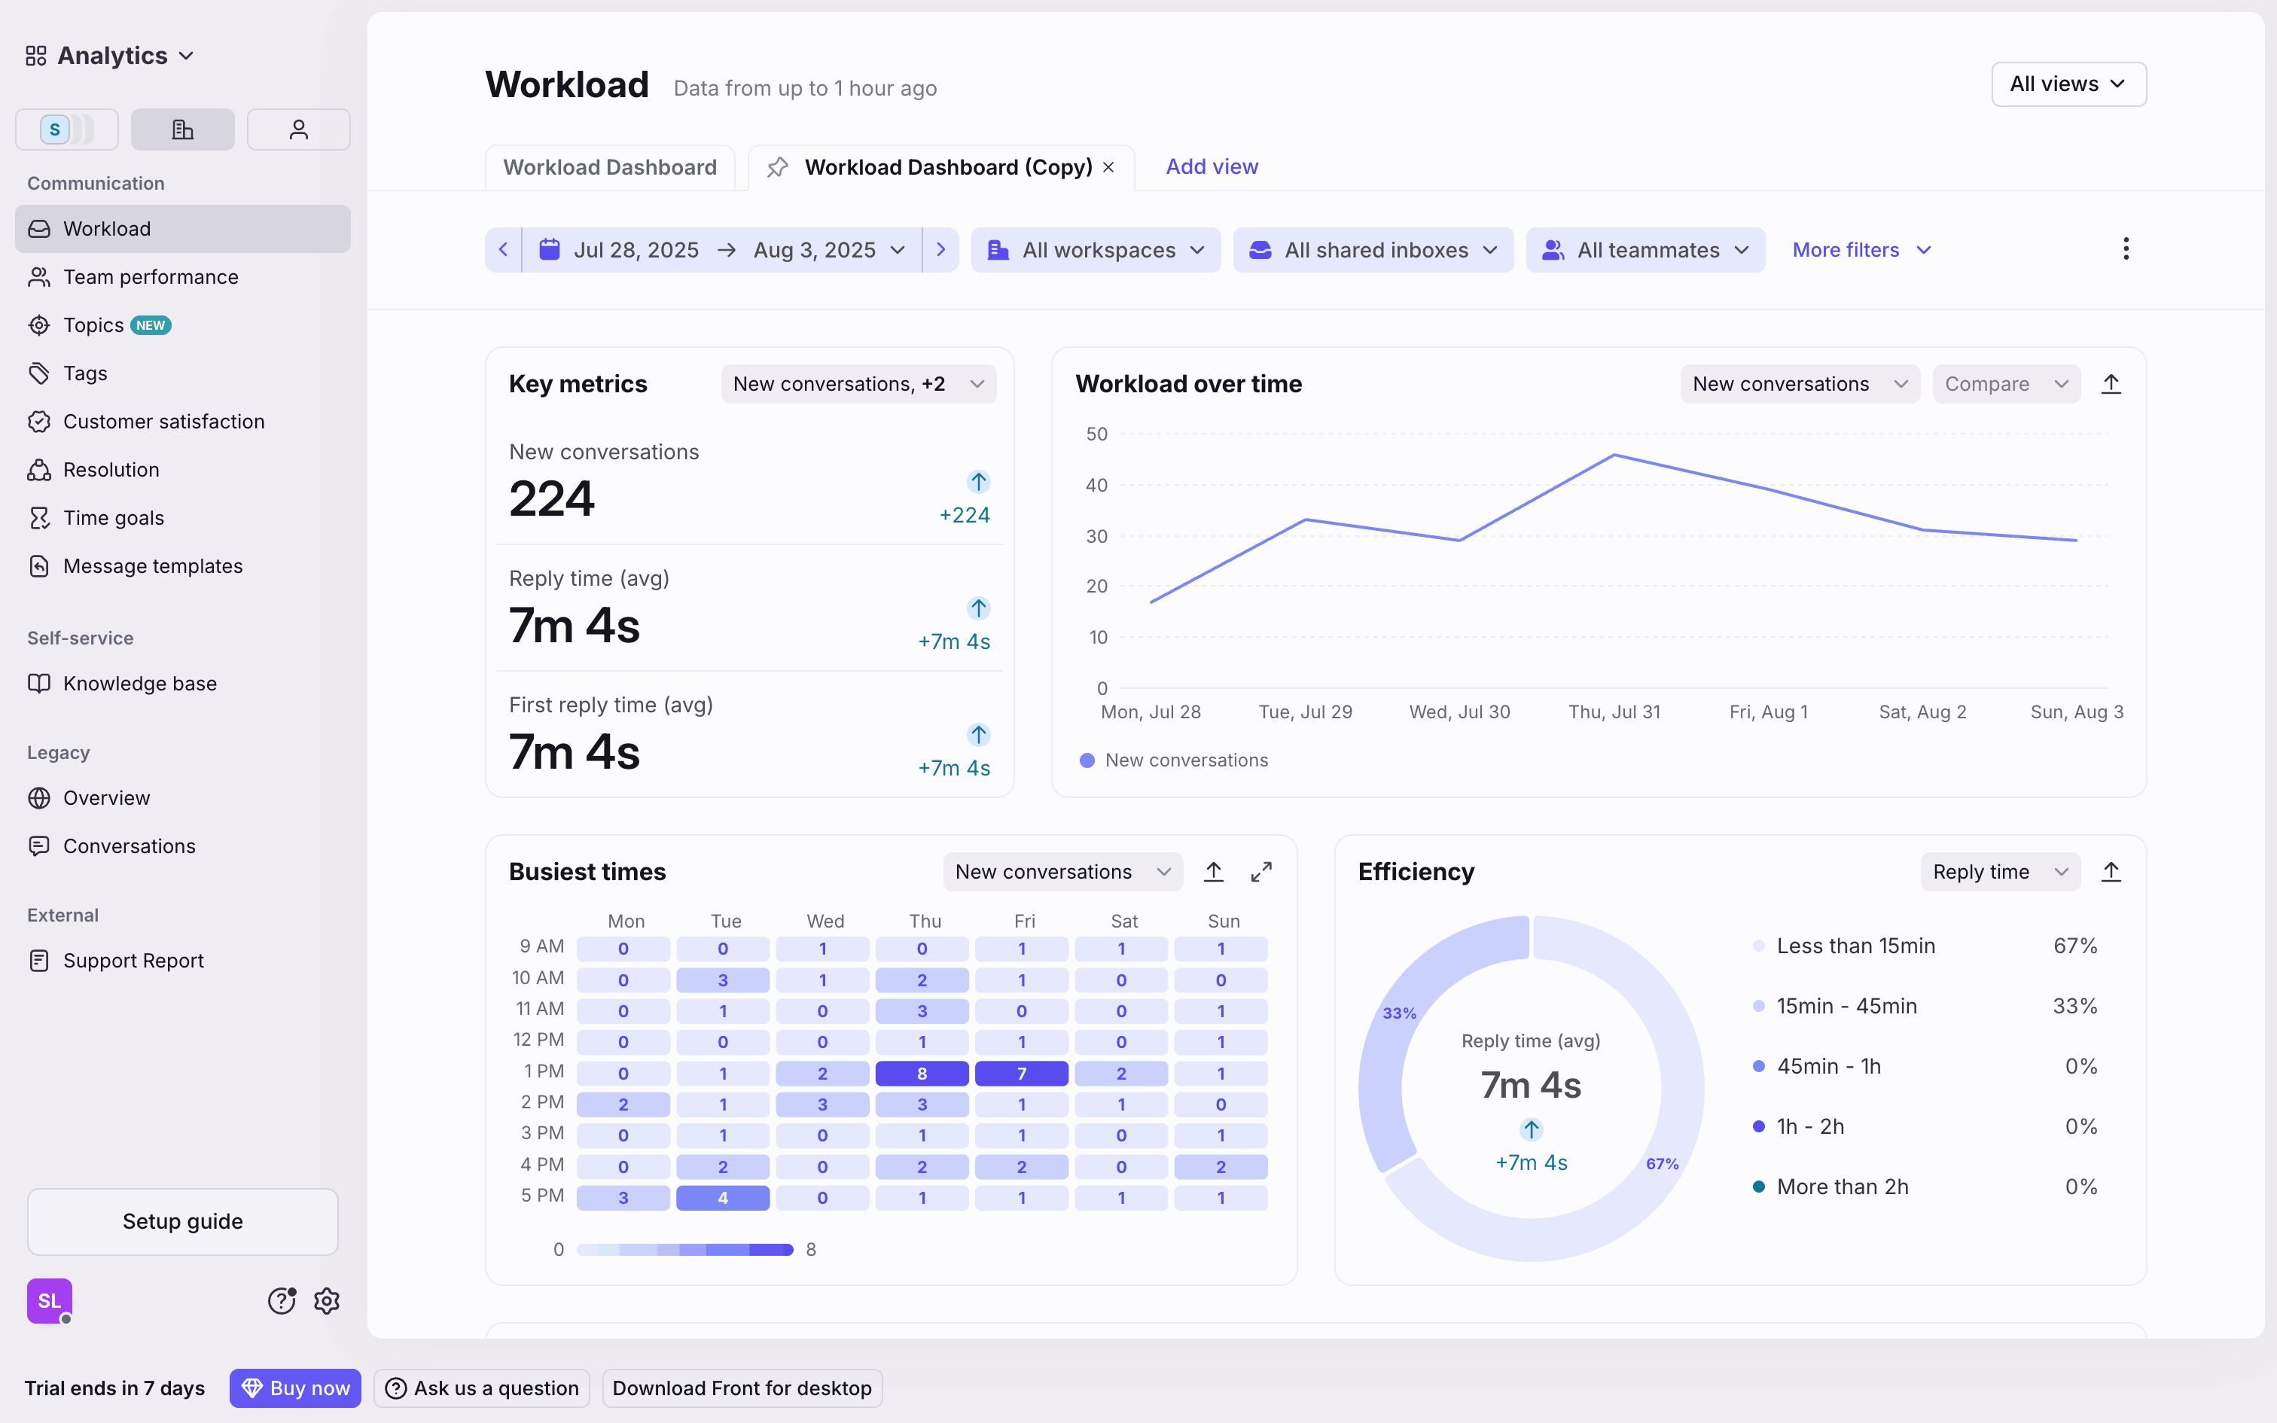Expand the Busiest times chart fullscreen

click(1260, 872)
